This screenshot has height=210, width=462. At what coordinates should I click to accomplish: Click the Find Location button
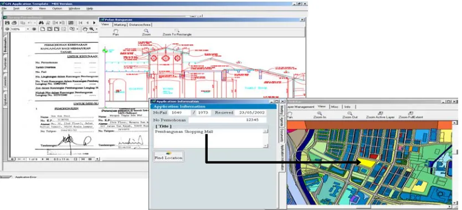pyautogui.click(x=168, y=156)
